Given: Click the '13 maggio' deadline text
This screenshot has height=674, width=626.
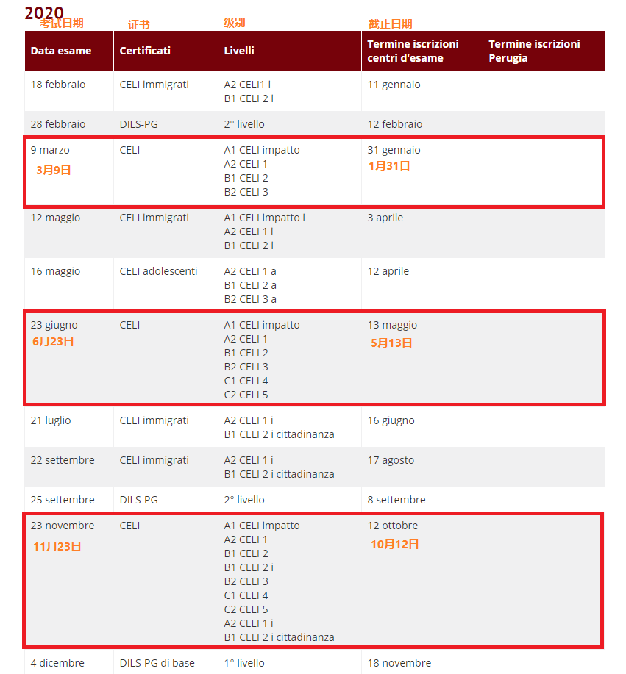Looking at the screenshot, I should [x=392, y=326].
